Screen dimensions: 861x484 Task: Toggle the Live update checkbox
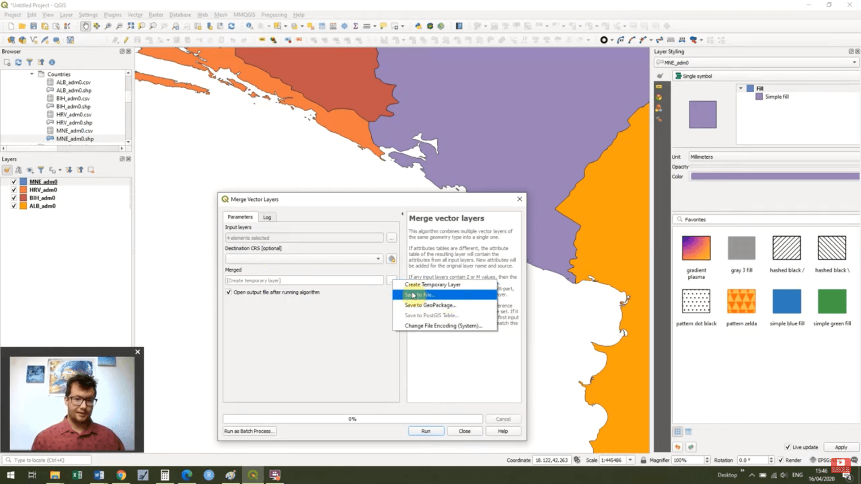coord(787,447)
